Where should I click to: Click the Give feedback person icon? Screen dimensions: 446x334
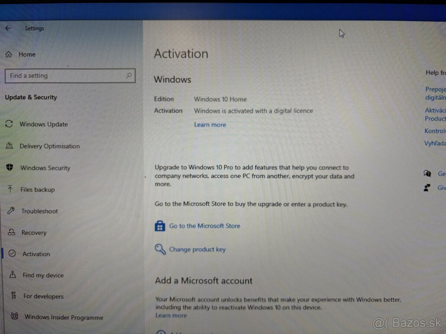[427, 188]
